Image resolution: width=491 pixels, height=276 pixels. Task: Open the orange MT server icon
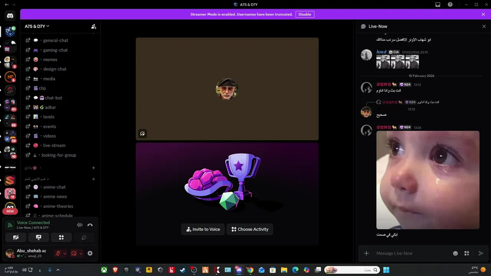pos(10,77)
